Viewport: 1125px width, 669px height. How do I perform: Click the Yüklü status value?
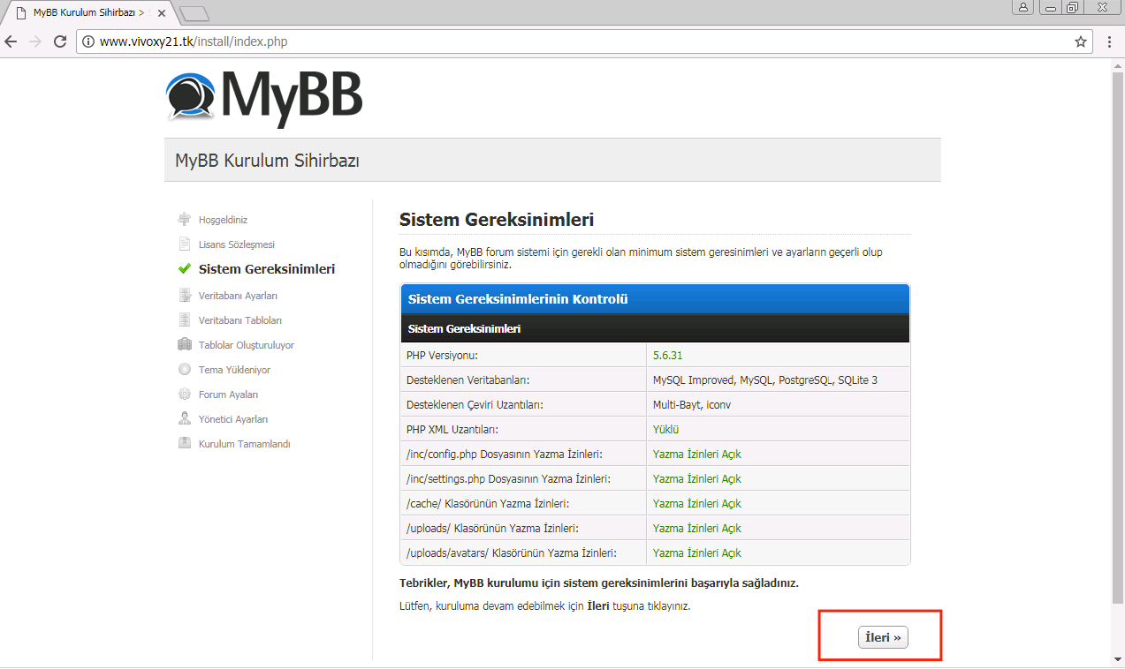tap(665, 430)
